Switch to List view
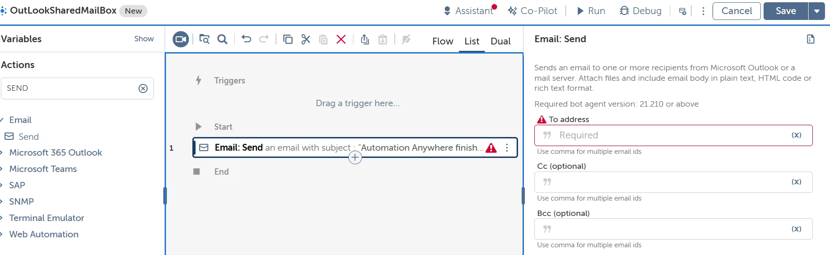Image resolution: width=830 pixels, height=255 pixels. pyautogui.click(x=472, y=41)
